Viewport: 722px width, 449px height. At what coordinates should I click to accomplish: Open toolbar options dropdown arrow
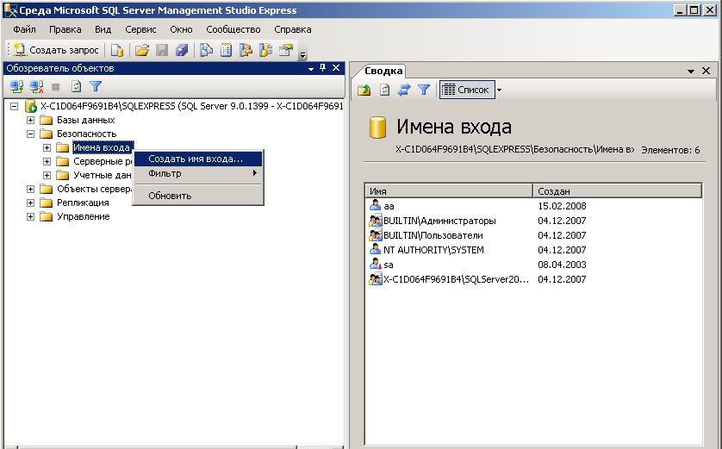(x=302, y=55)
